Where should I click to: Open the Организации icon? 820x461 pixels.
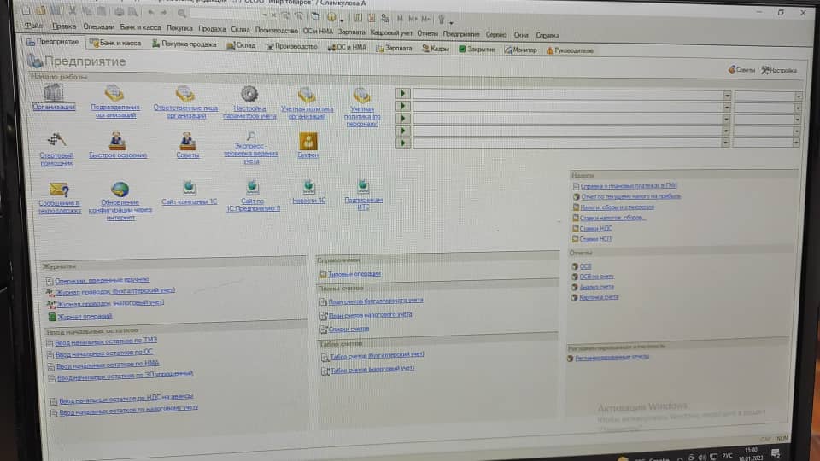point(53,94)
